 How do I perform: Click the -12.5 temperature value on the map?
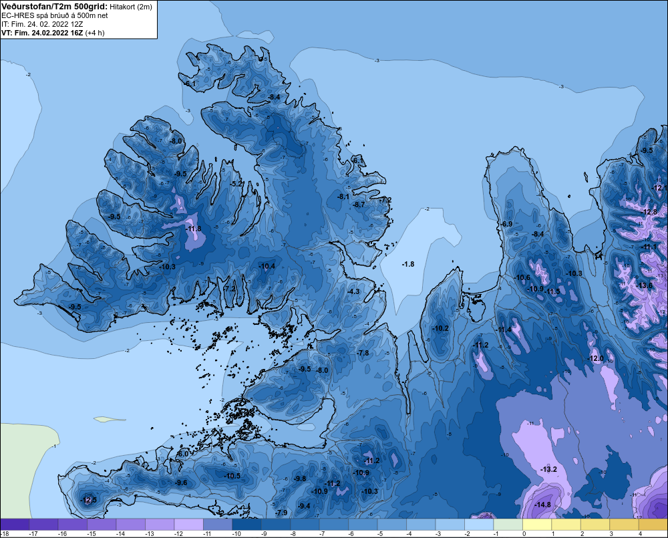(89, 500)
